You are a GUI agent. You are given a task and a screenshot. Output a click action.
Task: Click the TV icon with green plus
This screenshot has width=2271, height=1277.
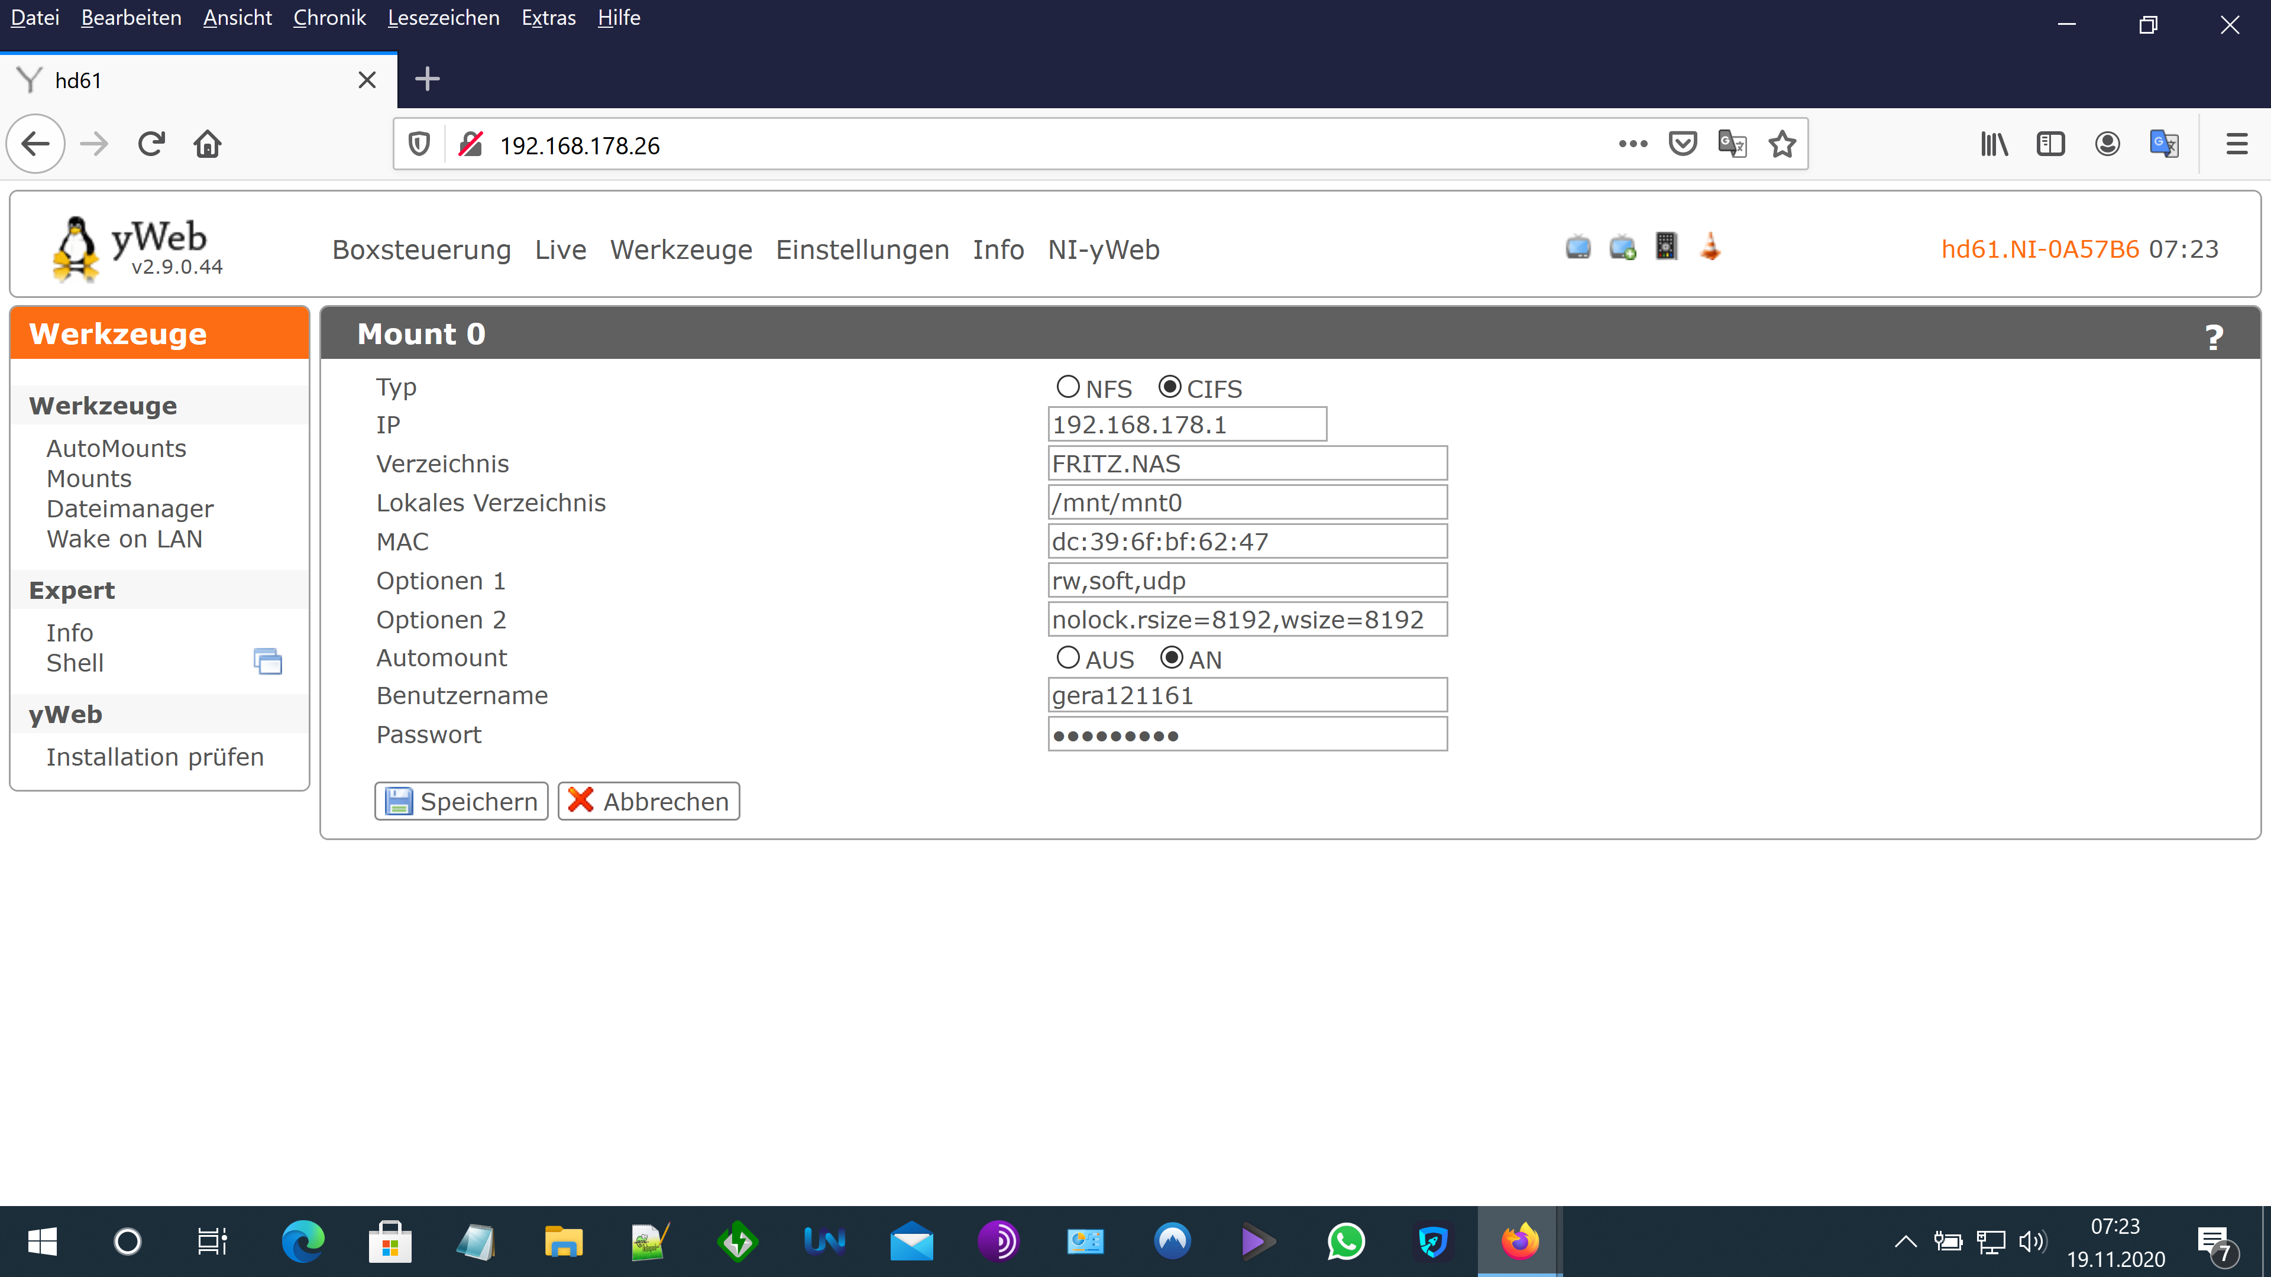1622,248
